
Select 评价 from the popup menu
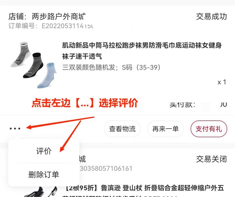(x=44, y=151)
